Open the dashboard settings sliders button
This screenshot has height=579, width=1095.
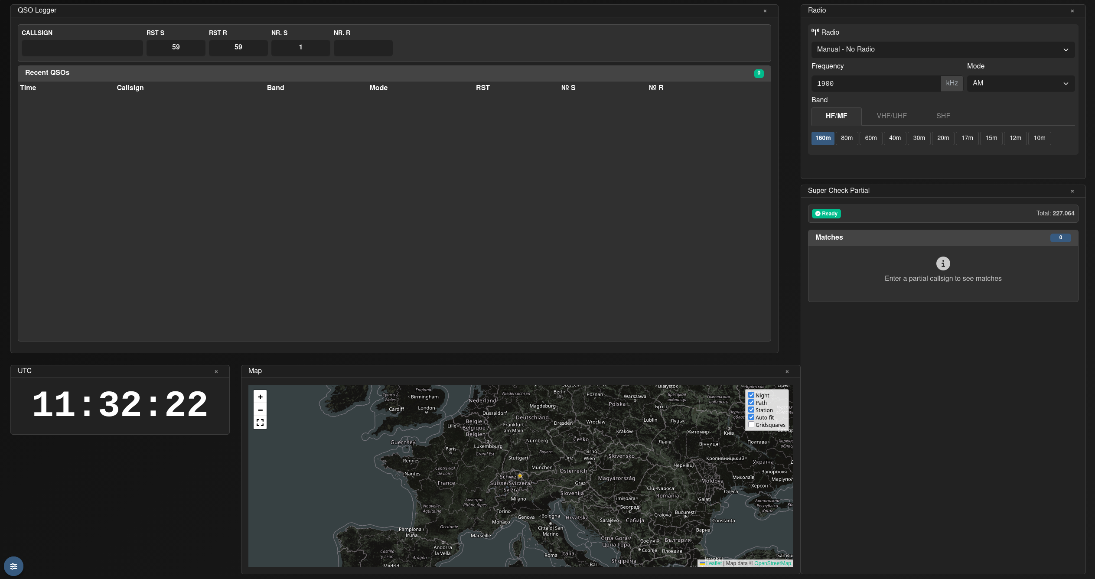[x=13, y=566]
